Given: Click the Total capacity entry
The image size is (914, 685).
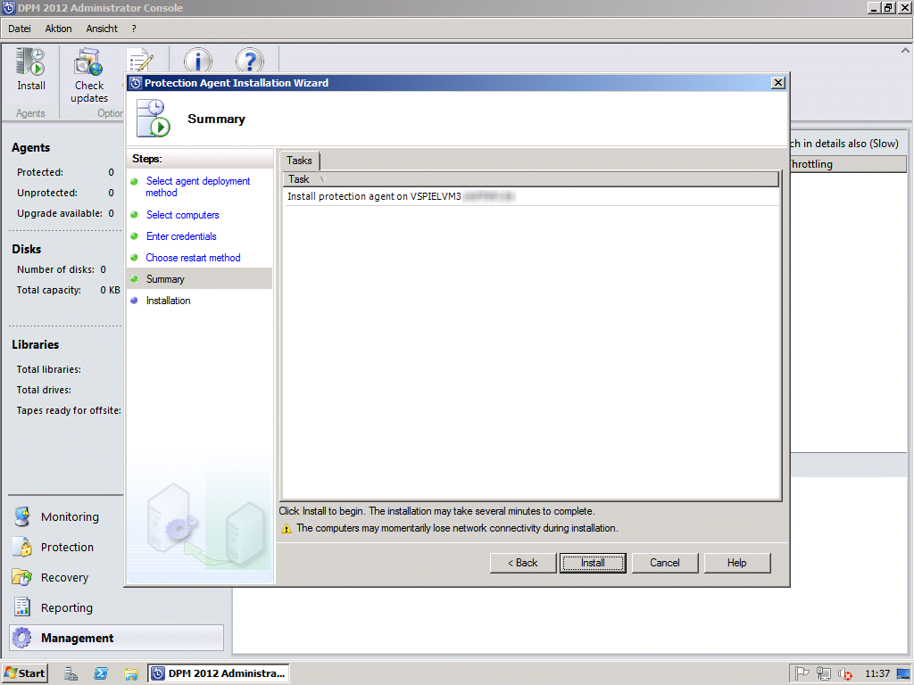Looking at the screenshot, I should (x=68, y=290).
